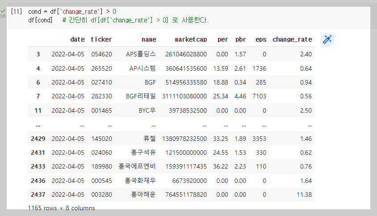Click pbr value 4.46
This screenshot has width=377, height=216.
pos(240,96)
